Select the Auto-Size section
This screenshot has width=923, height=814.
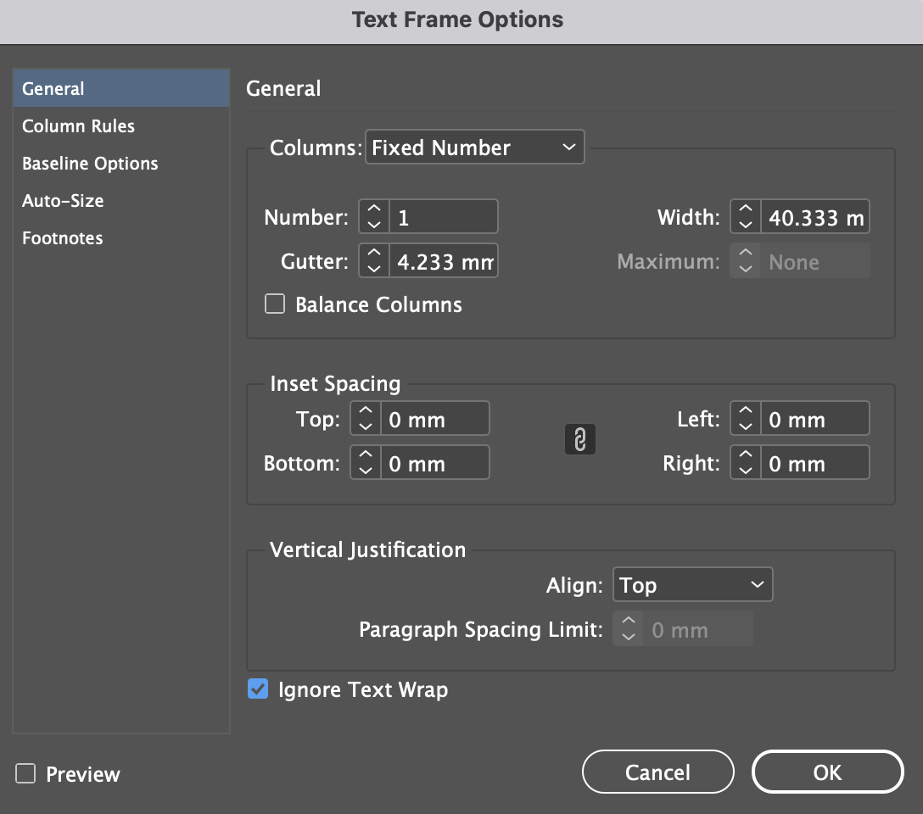[64, 201]
